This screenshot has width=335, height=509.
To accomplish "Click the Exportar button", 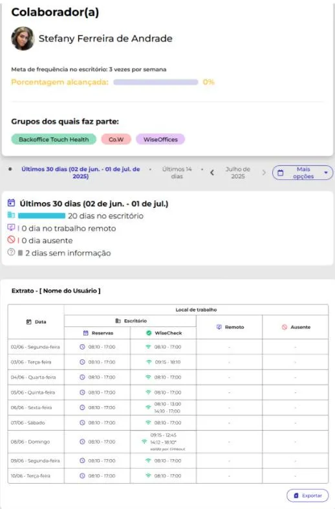I will (307, 495).
